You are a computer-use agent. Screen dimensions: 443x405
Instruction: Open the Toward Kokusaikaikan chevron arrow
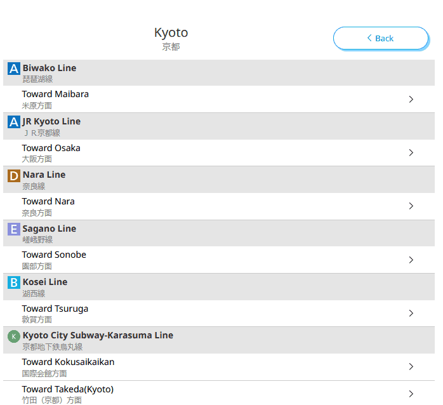[411, 367]
